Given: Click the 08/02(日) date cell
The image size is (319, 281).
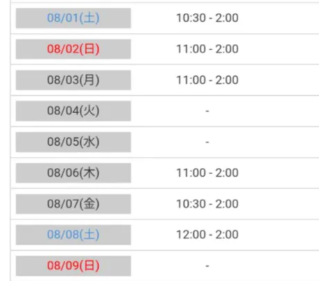Looking at the screenshot, I should tap(74, 49).
